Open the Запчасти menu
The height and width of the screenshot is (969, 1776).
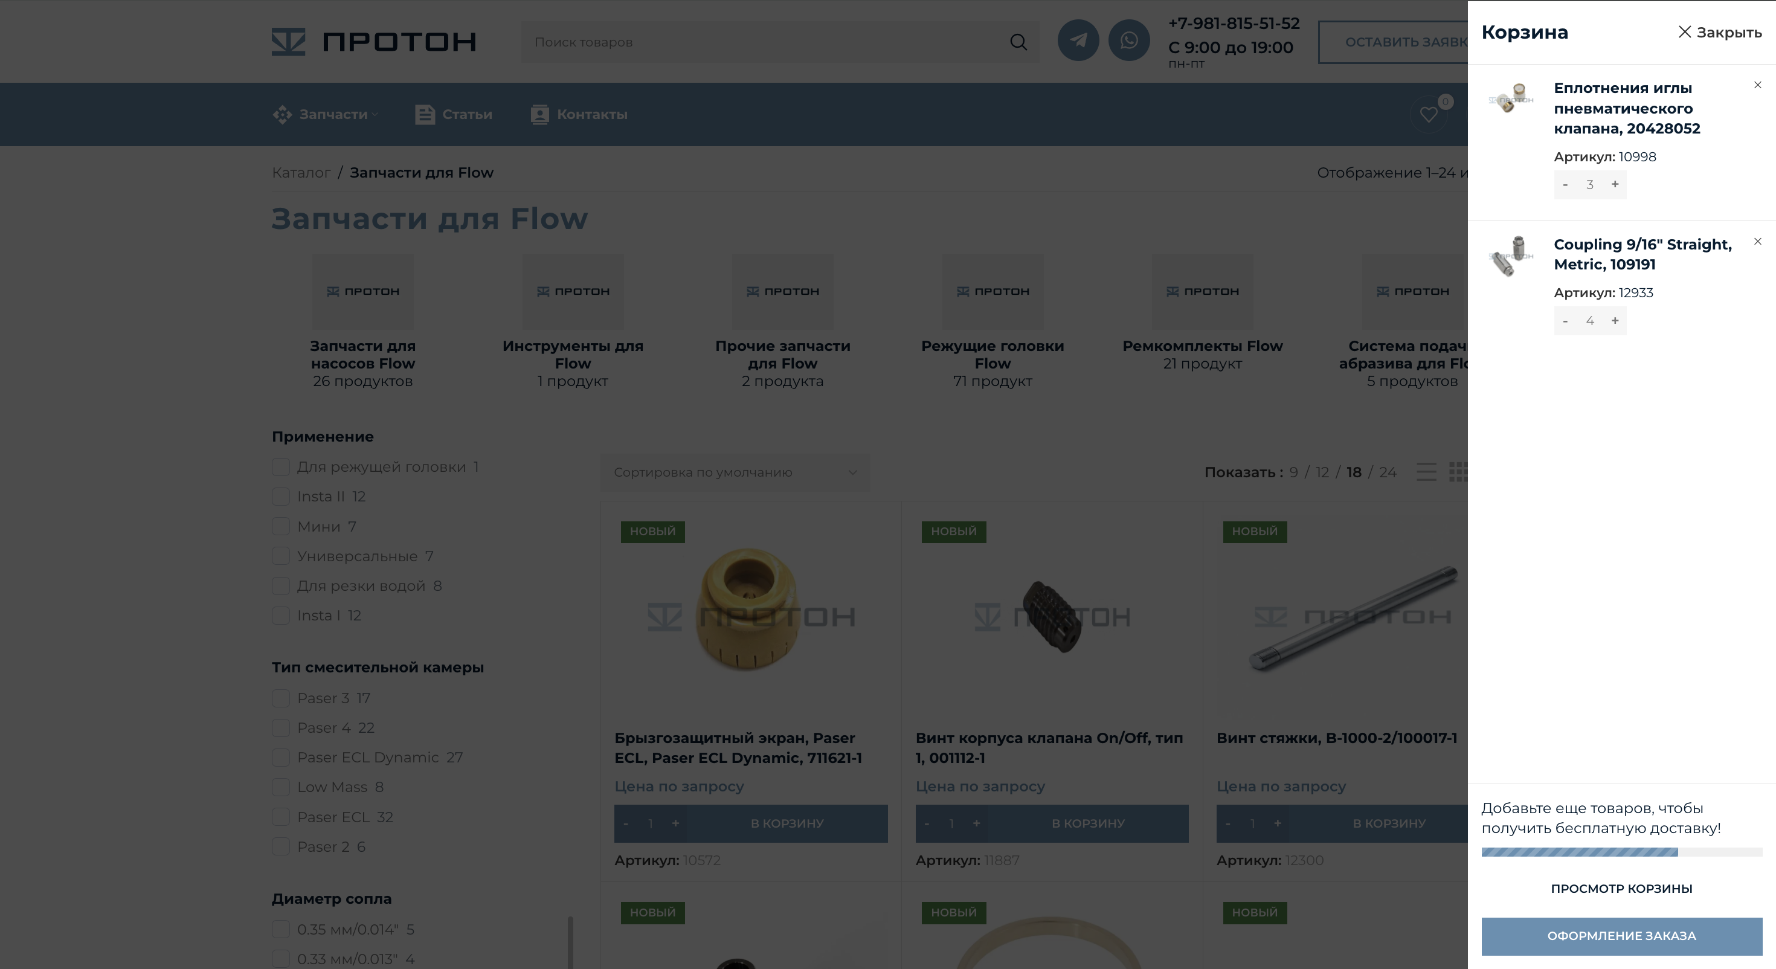326,115
